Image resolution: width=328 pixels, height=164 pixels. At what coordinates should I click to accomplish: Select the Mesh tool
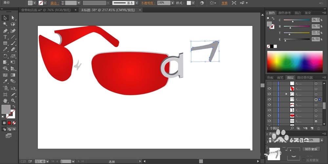pos(5,75)
